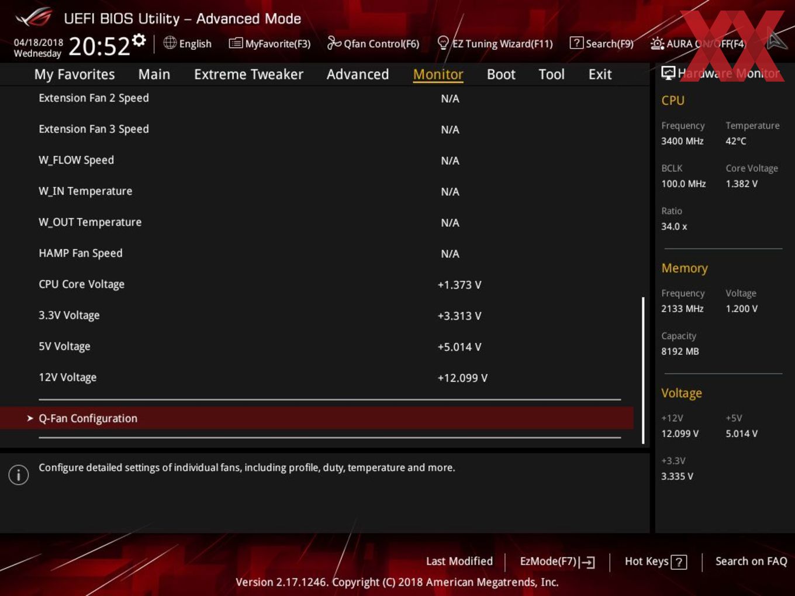
Task: Click CPU temperature 42°C value
Action: coord(736,141)
